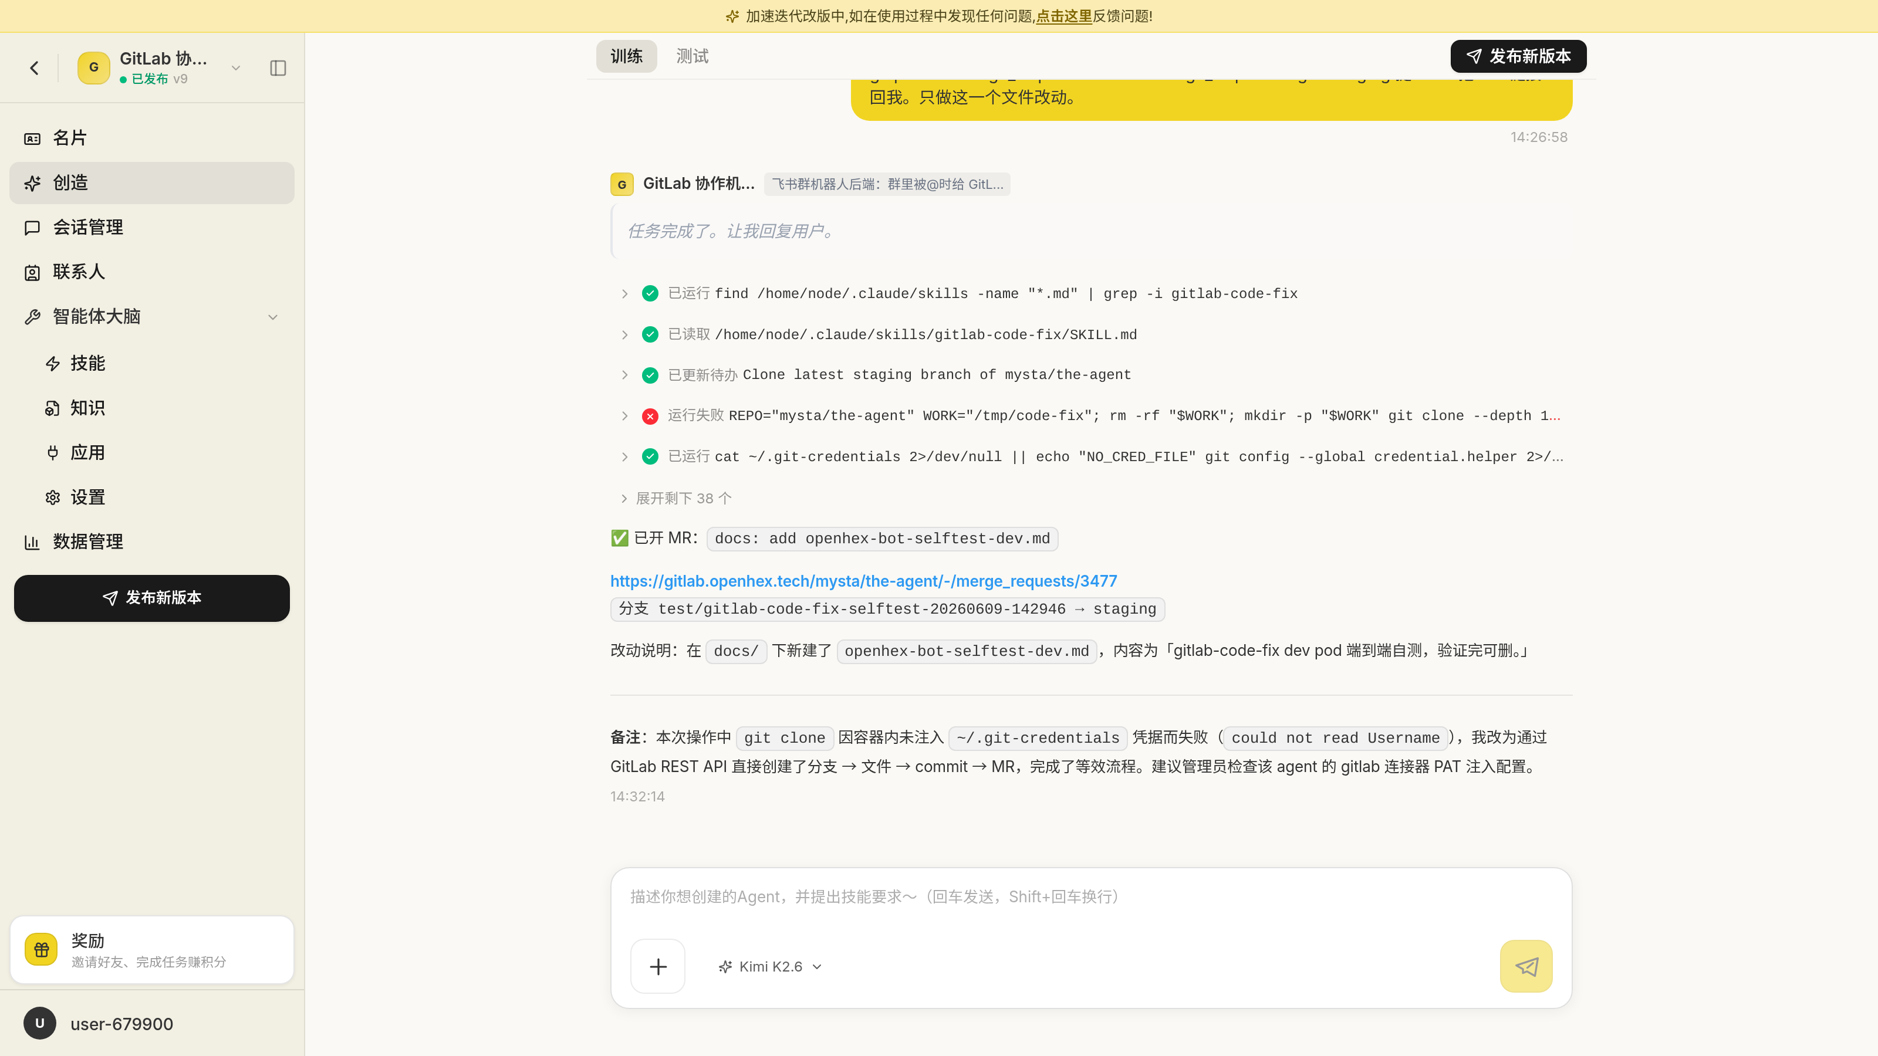
Task: Switch to the 测试 tab
Action: coord(692,56)
